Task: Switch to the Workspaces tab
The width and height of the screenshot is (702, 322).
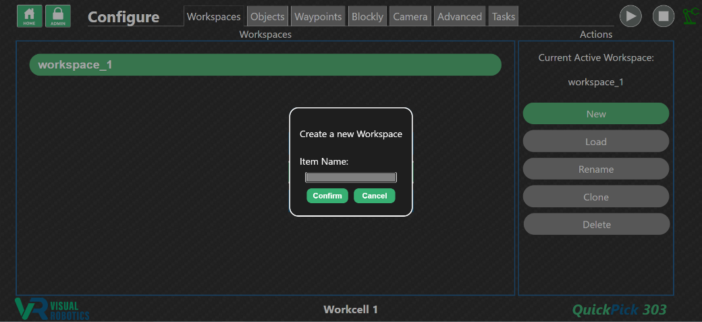Action: (x=213, y=17)
